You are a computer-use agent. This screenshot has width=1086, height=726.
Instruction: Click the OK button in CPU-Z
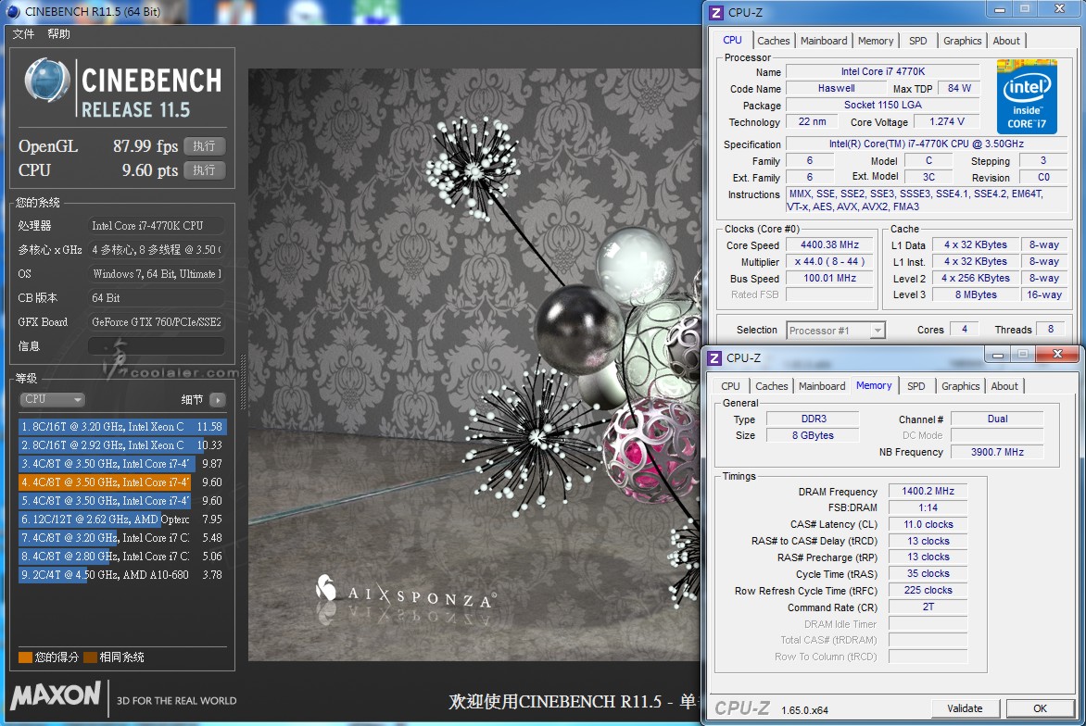click(1040, 708)
